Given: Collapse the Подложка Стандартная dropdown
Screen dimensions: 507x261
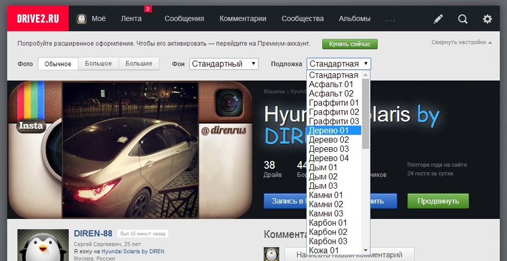Looking at the screenshot, I should (339, 64).
